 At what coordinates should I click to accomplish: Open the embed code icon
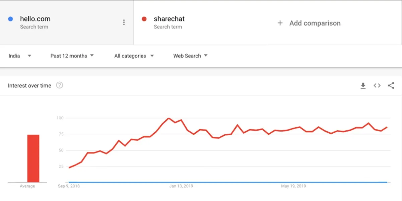tap(377, 85)
